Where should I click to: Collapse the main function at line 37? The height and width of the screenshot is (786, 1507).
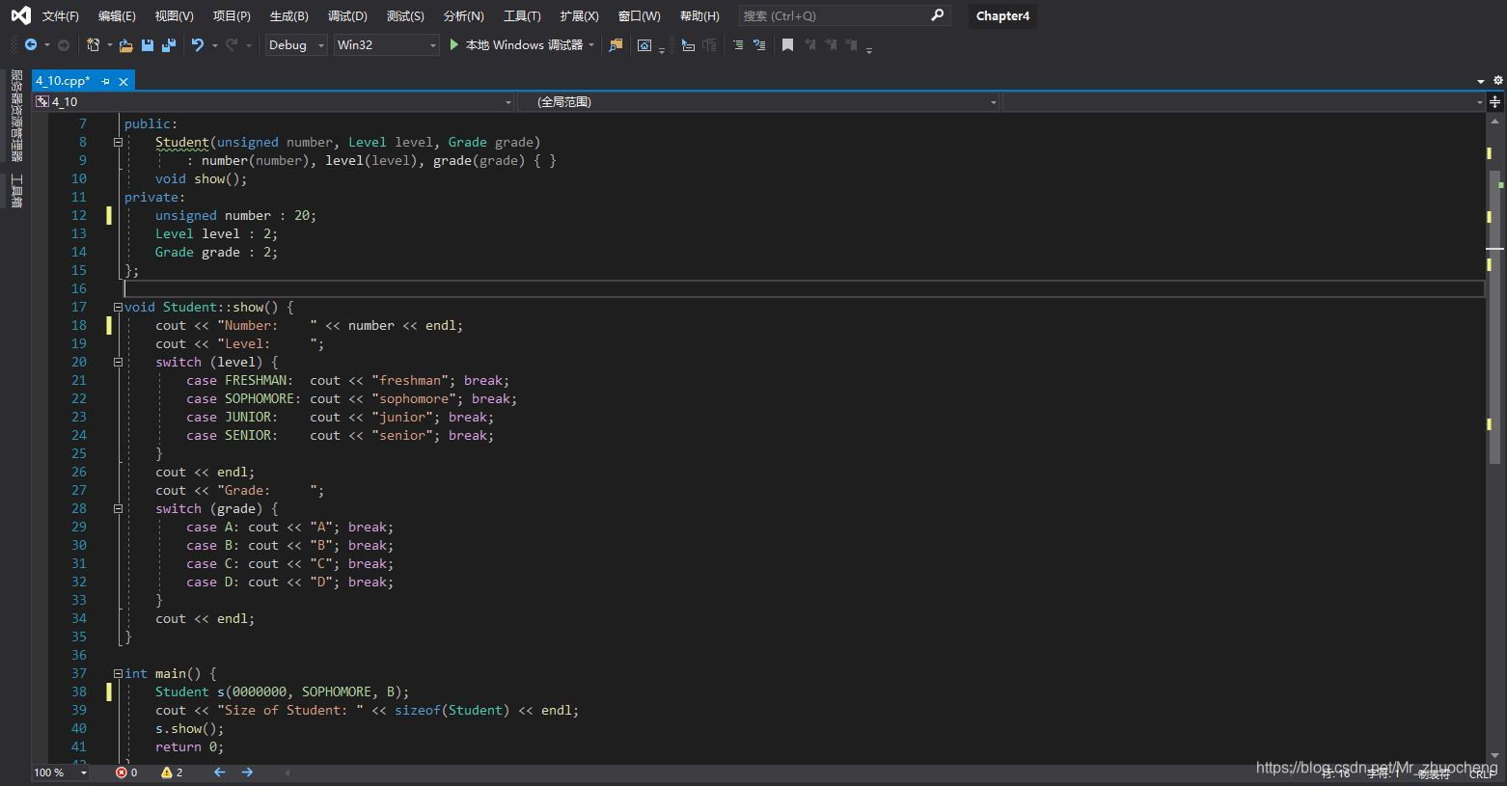(118, 673)
